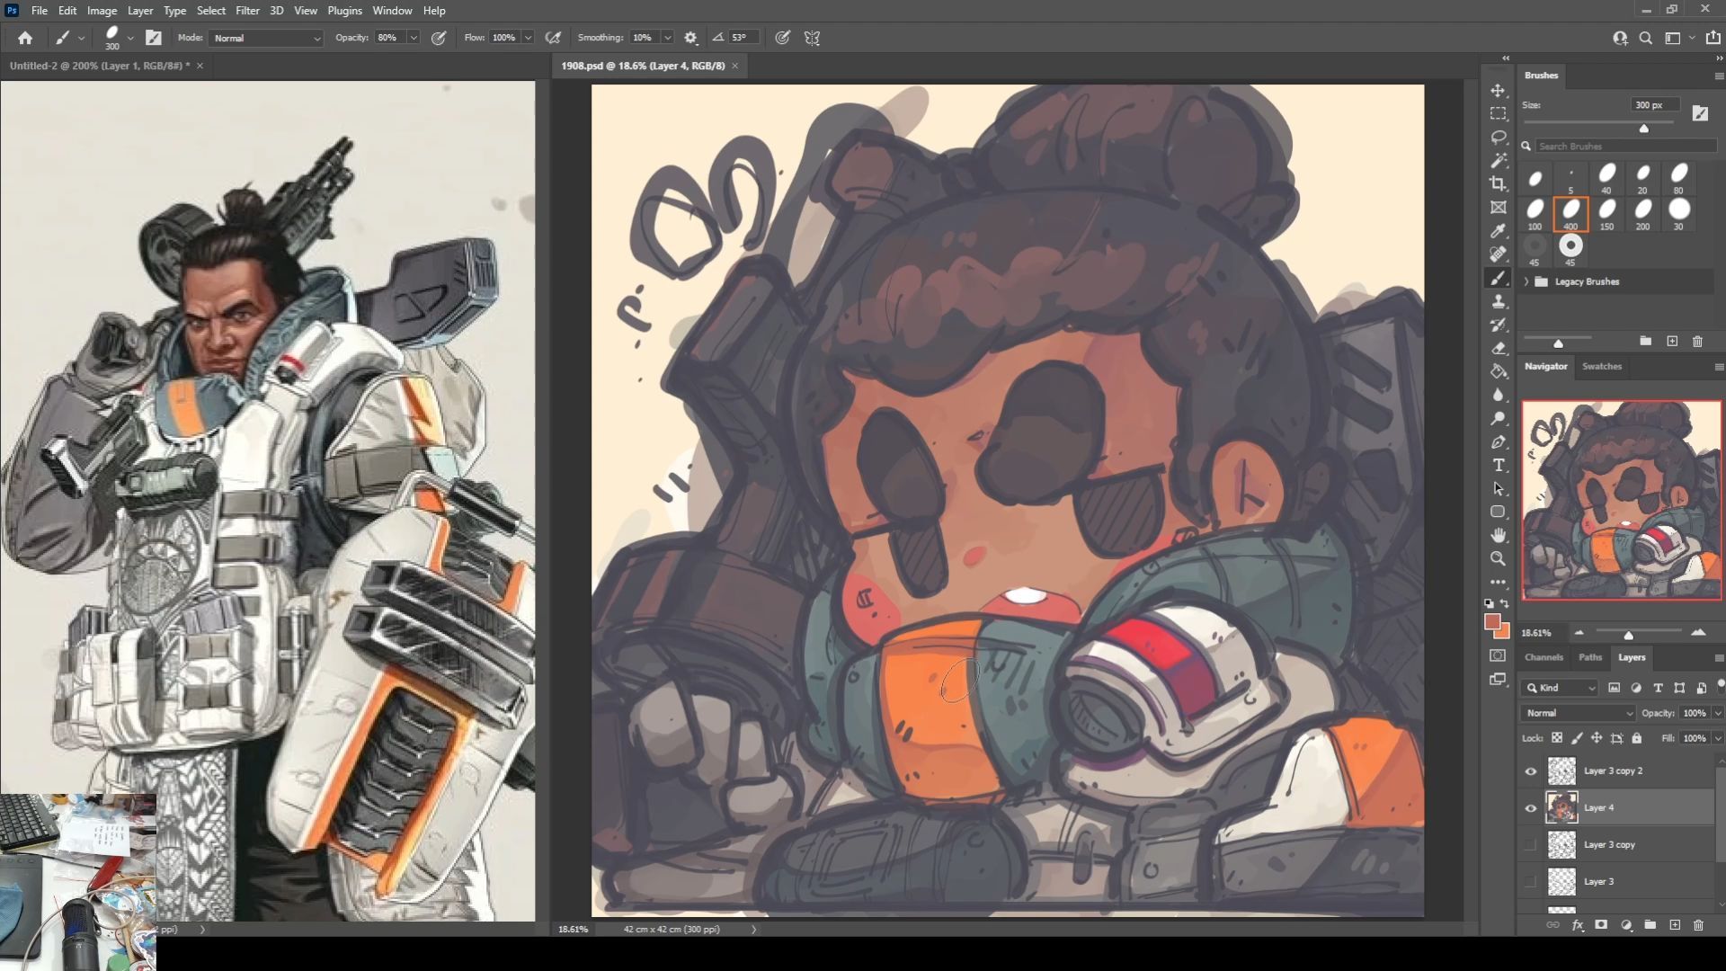
Task: Hide Layer 4 visibility
Action: [x=1530, y=808]
